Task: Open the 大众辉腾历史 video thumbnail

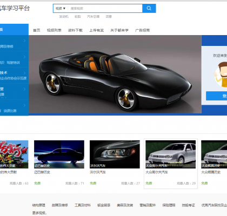Action: [214, 154]
